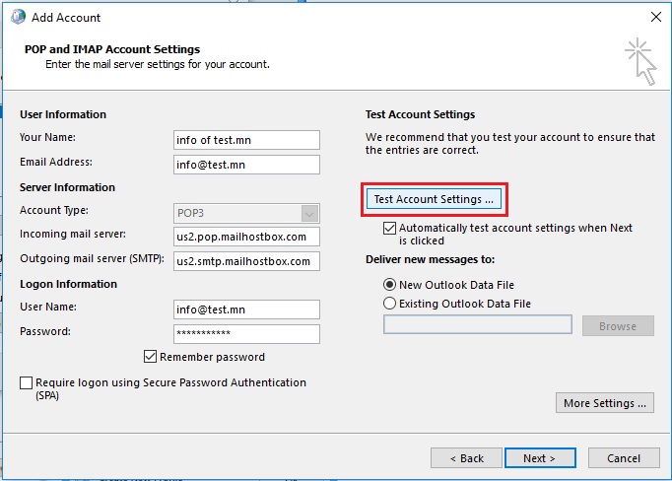Click the cursor sparkle wizard icon
The height and width of the screenshot is (481, 672).
point(640,61)
